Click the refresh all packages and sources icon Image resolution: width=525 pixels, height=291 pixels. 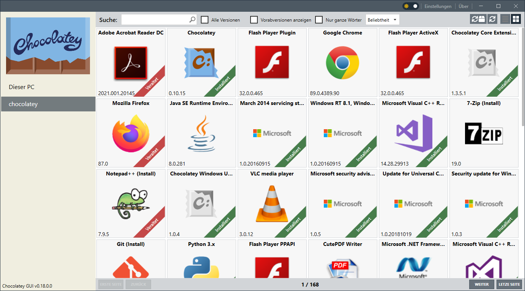(478, 19)
